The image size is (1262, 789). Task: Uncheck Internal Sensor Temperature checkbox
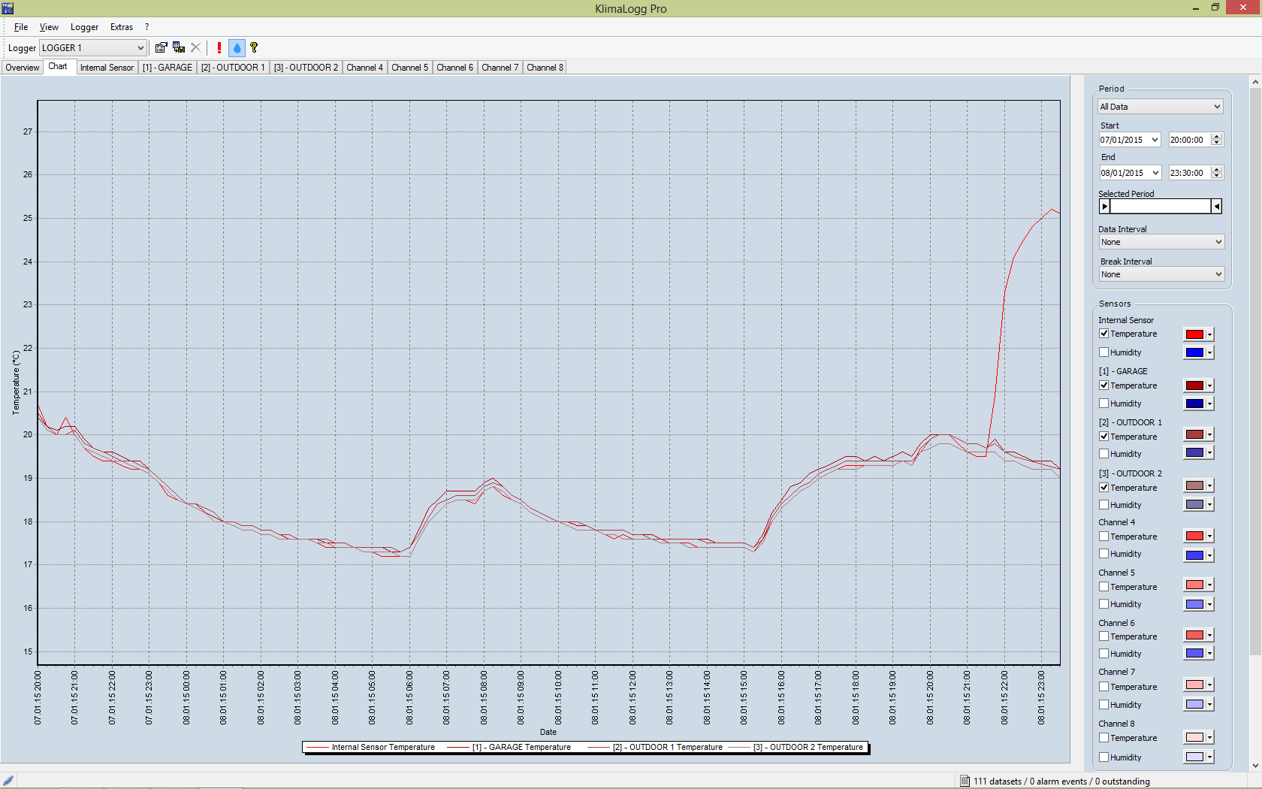pos(1103,334)
